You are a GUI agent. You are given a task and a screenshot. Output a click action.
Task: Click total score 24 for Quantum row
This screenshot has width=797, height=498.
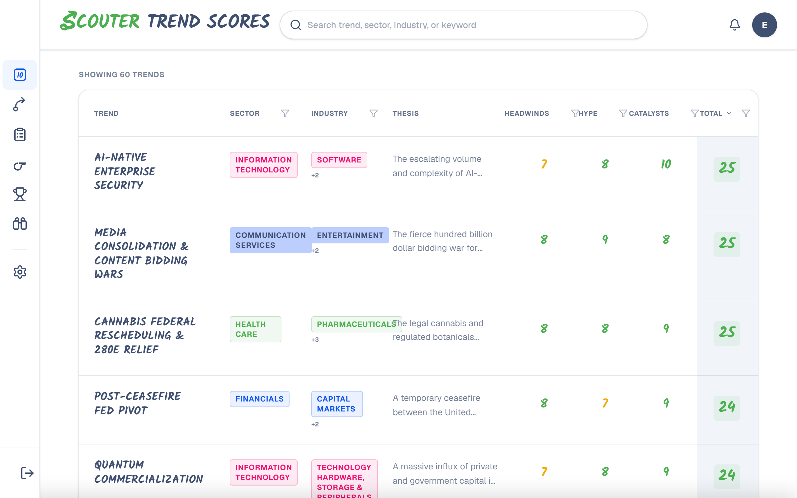click(x=727, y=477)
